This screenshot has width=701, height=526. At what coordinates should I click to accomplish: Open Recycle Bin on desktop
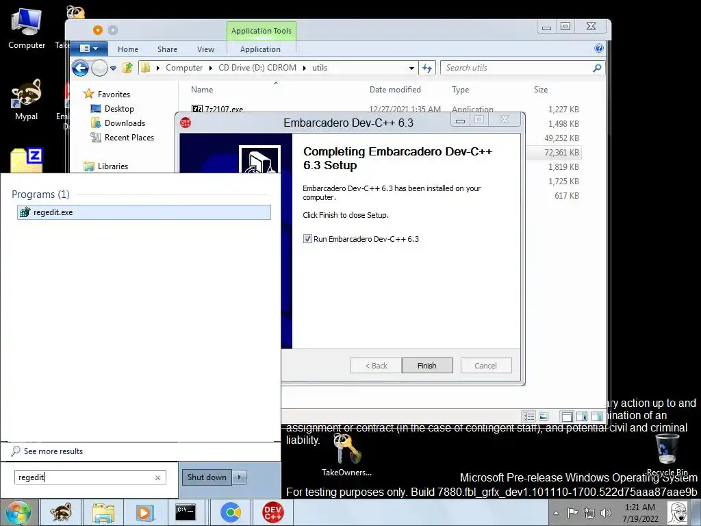[x=667, y=455]
